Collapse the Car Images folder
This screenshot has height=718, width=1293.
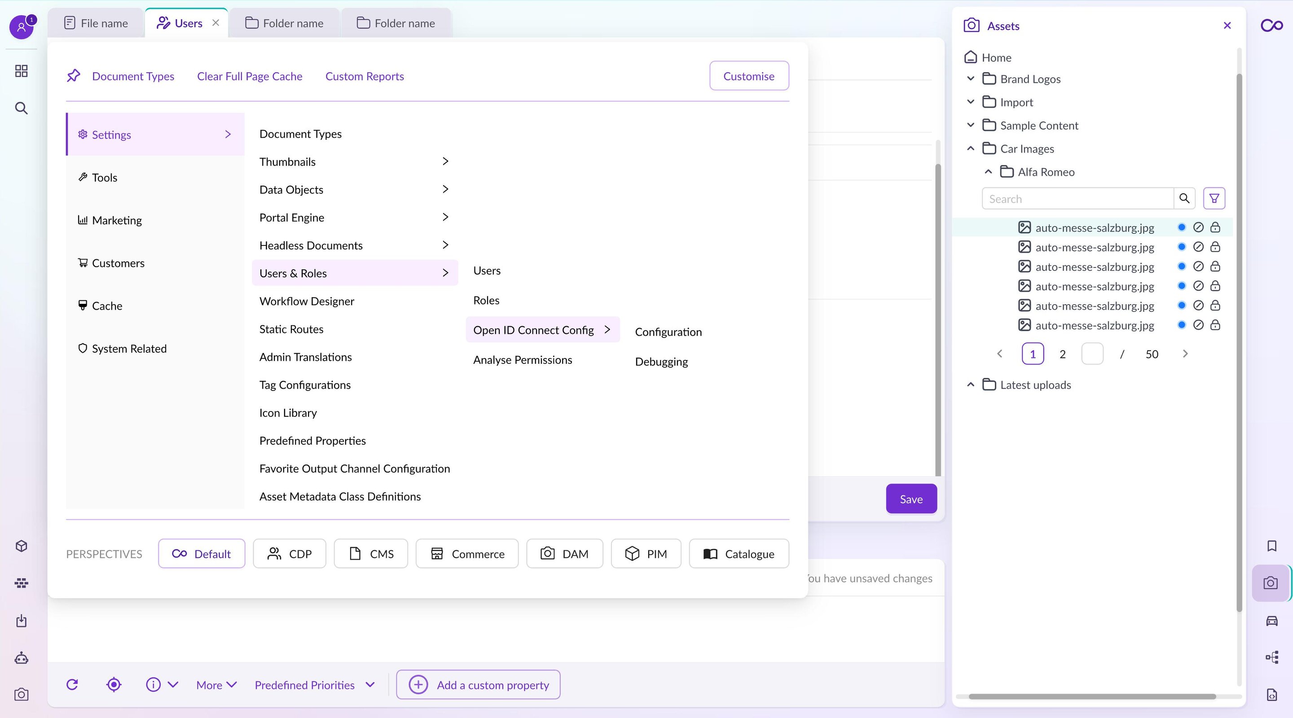[x=970, y=149]
